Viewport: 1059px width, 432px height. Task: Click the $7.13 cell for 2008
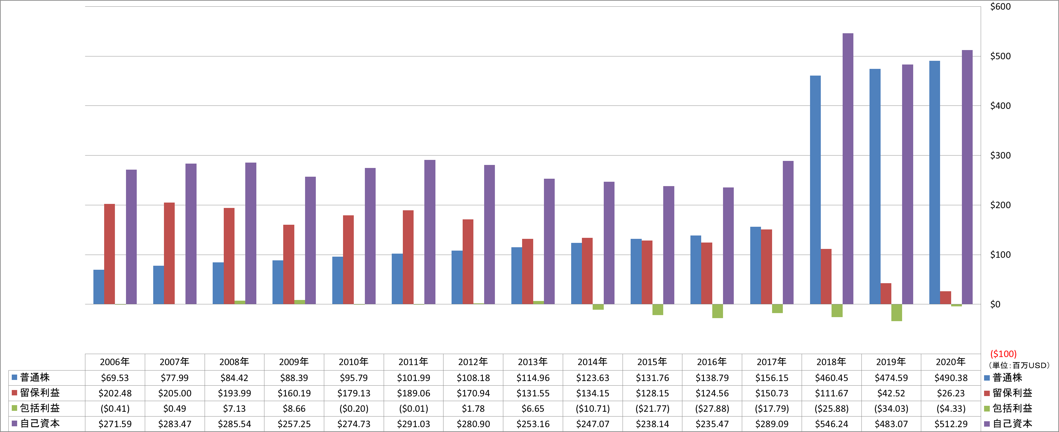pos(234,408)
